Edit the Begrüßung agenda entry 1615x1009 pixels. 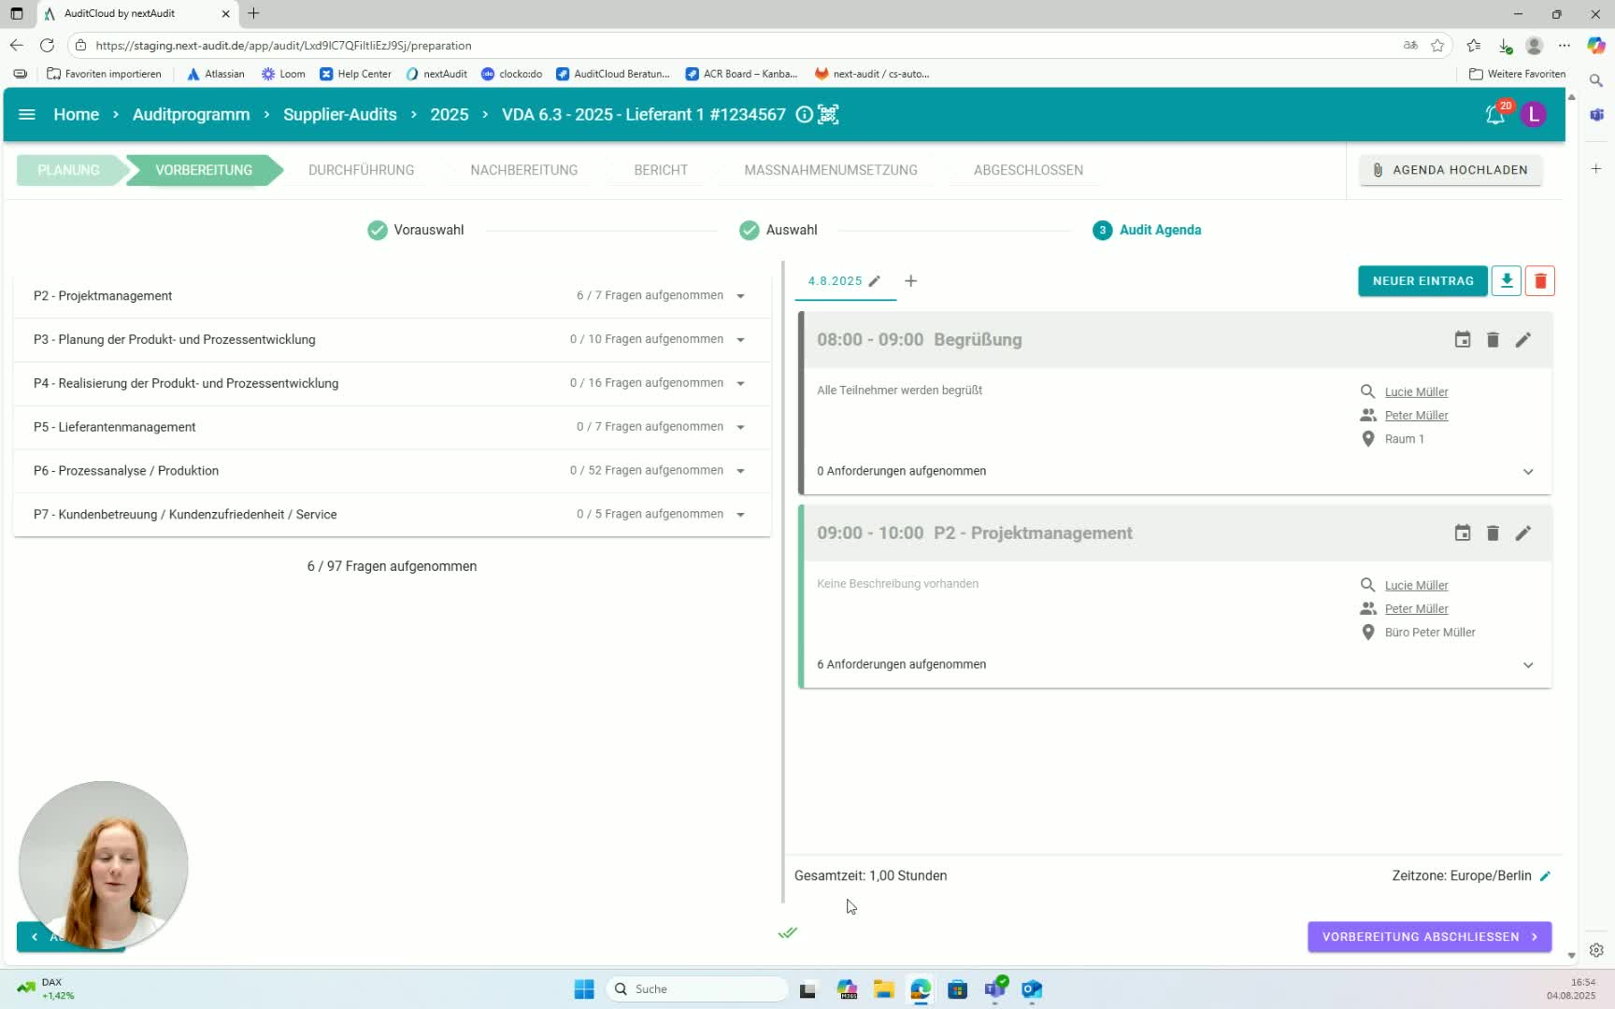[x=1522, y=340]
